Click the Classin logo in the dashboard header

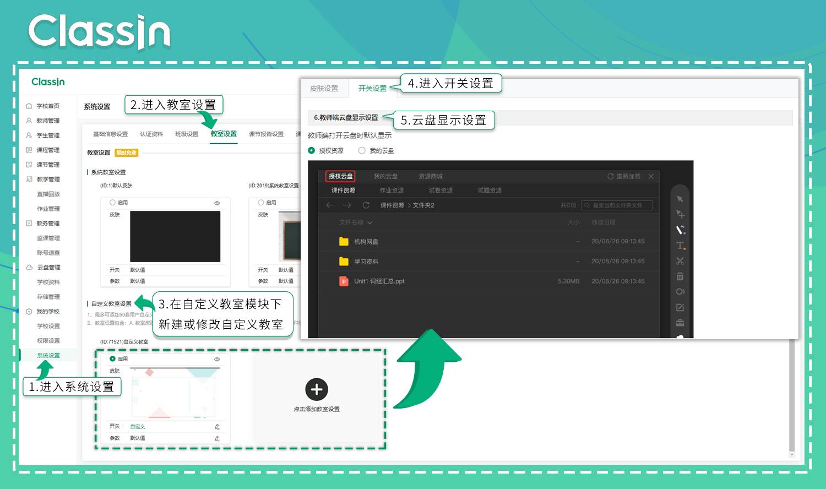click(x=48, y=82)
